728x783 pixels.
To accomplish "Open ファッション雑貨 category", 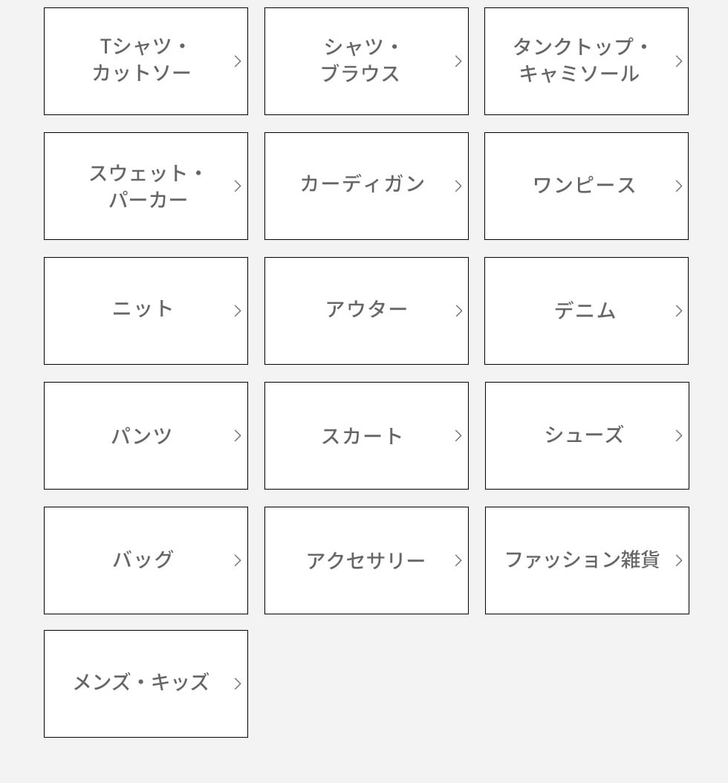I will coord(587,561).
